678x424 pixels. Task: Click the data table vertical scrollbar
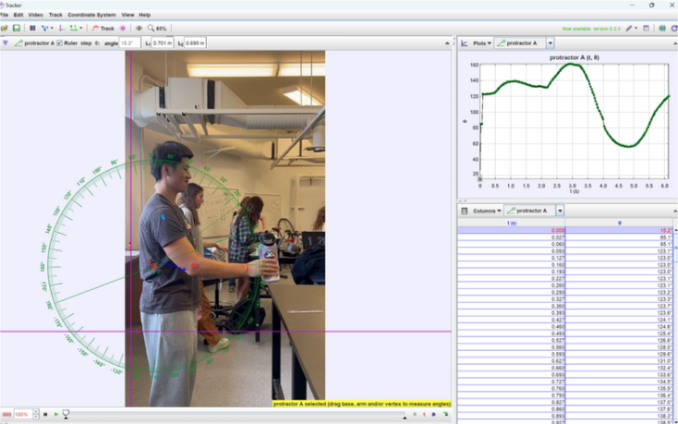(x=675, y=324)
